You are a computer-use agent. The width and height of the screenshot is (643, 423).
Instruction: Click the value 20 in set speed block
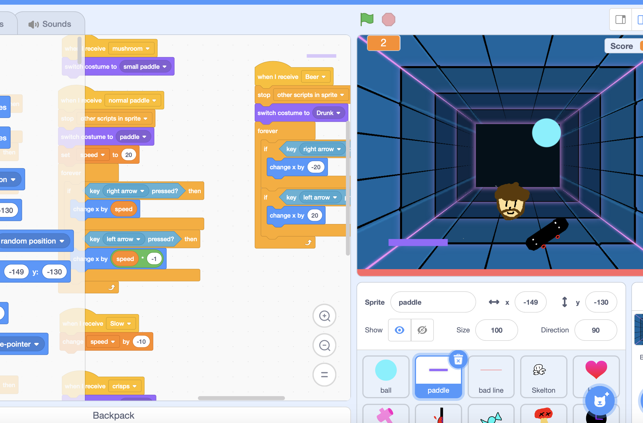click(x=129, y=155)
